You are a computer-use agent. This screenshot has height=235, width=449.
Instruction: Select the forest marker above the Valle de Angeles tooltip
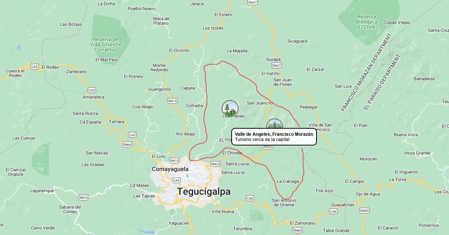[275, 124]
